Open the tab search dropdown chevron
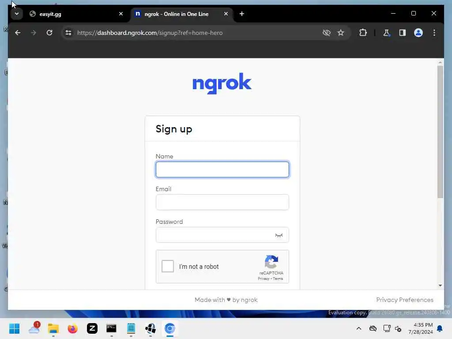452x339 pixels. (17, 14)
